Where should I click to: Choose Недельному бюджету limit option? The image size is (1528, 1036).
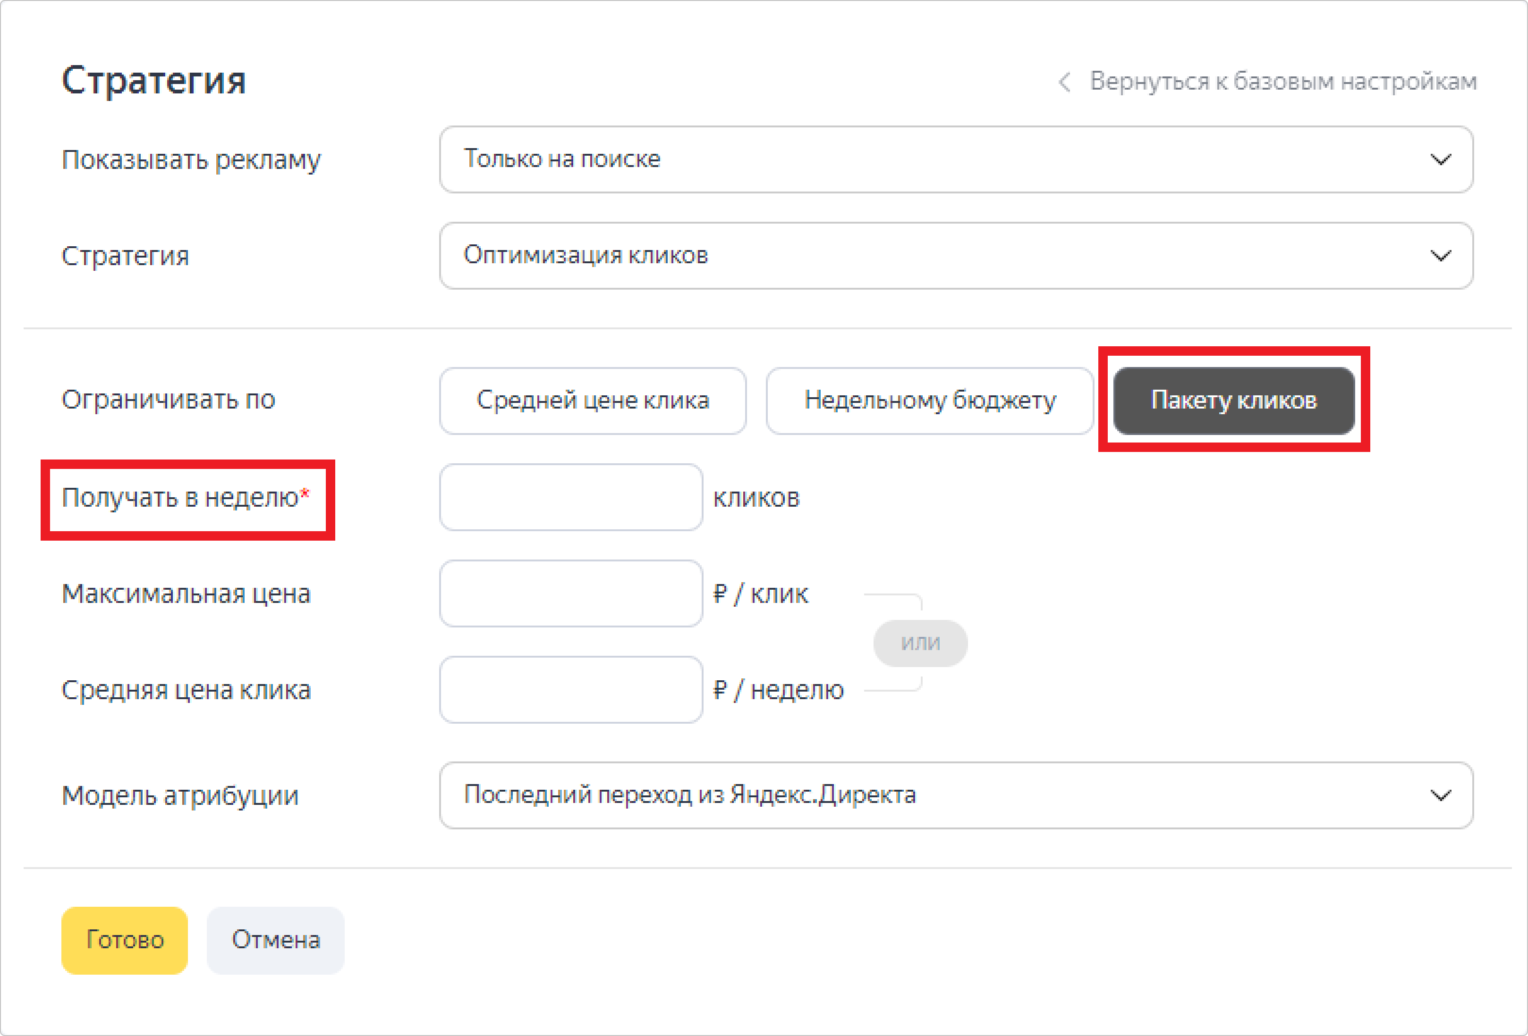point(929,400)
